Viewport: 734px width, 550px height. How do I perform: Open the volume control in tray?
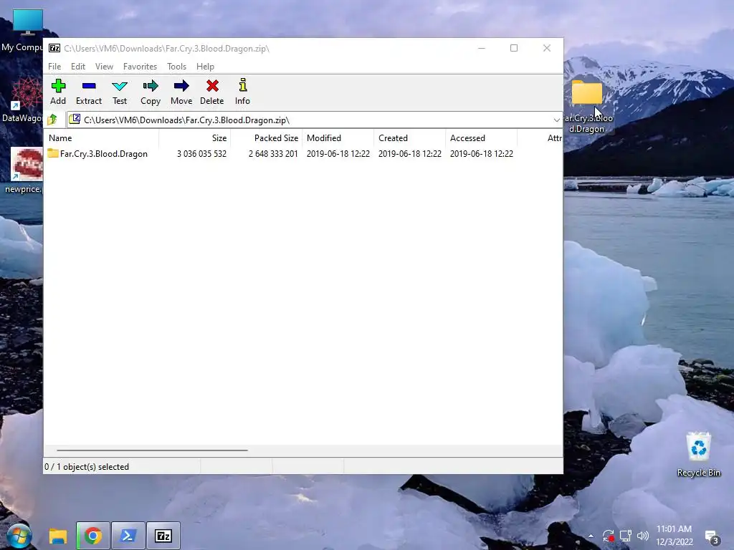(643, 536)
